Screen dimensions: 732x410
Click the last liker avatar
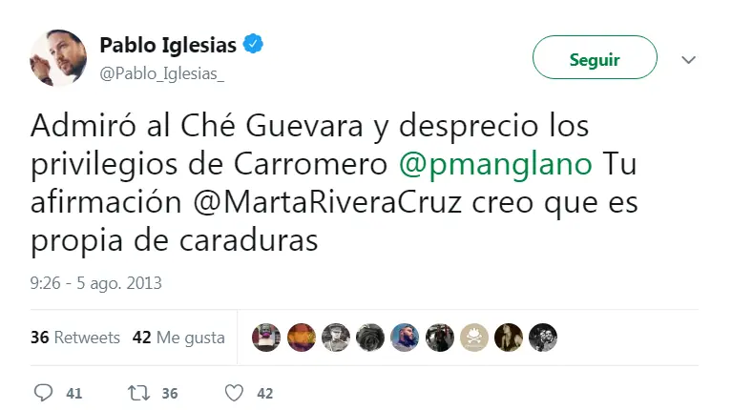click(x=542, y=338)
